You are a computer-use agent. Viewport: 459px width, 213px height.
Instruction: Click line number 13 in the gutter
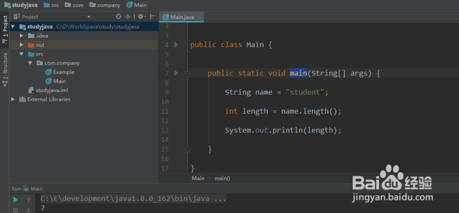pyautogui.click(x=165, y=130)
